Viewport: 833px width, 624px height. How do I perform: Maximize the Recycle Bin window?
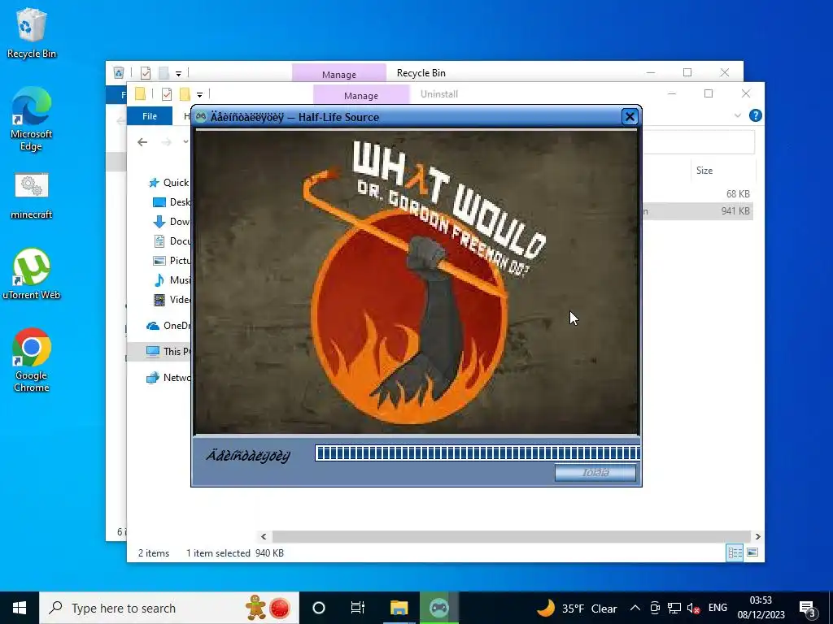click(x=687, y=72)
